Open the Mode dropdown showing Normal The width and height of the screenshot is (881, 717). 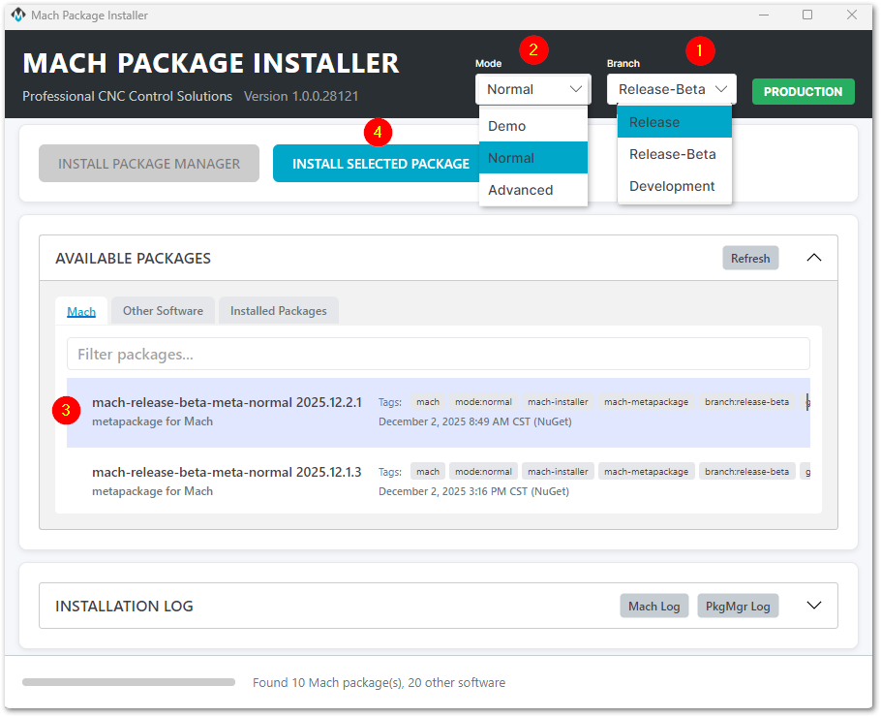tap(532, 89)
